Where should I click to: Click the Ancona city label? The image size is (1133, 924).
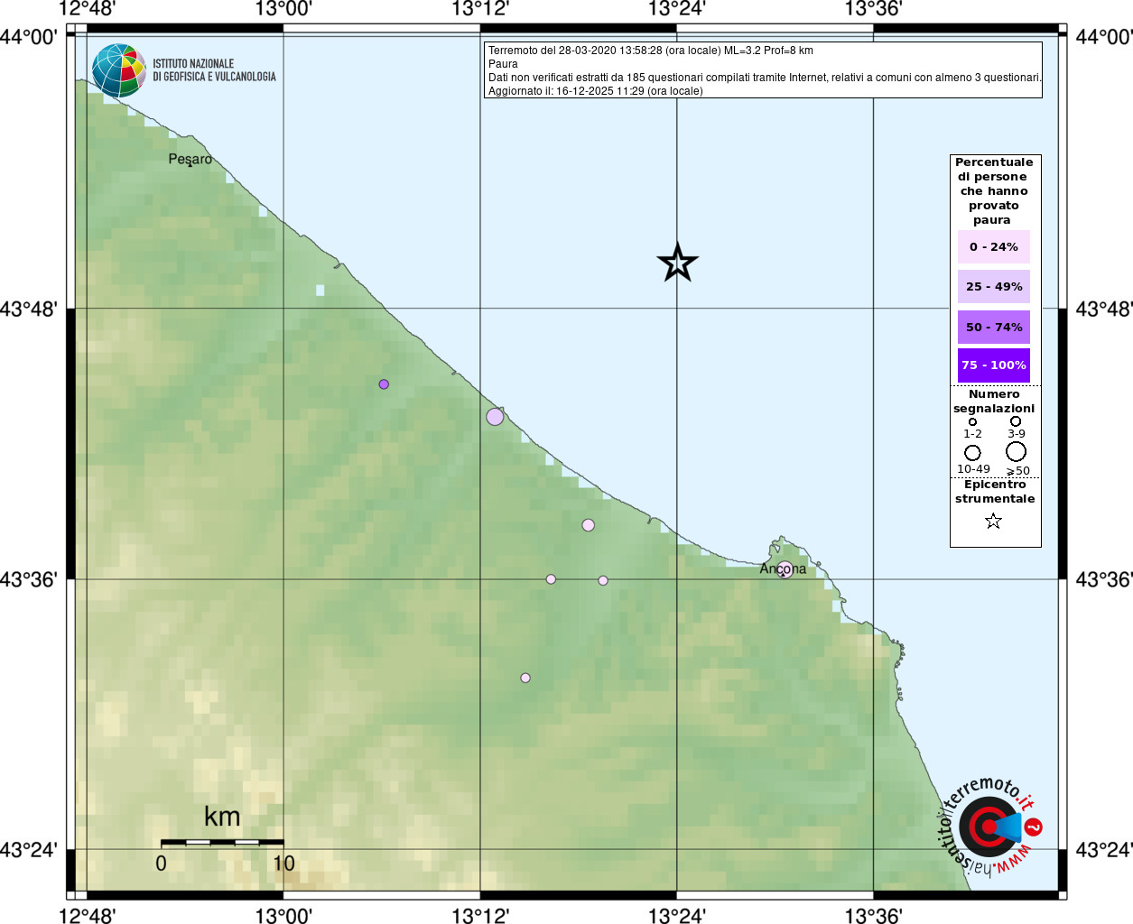click(x=783, y=569)
